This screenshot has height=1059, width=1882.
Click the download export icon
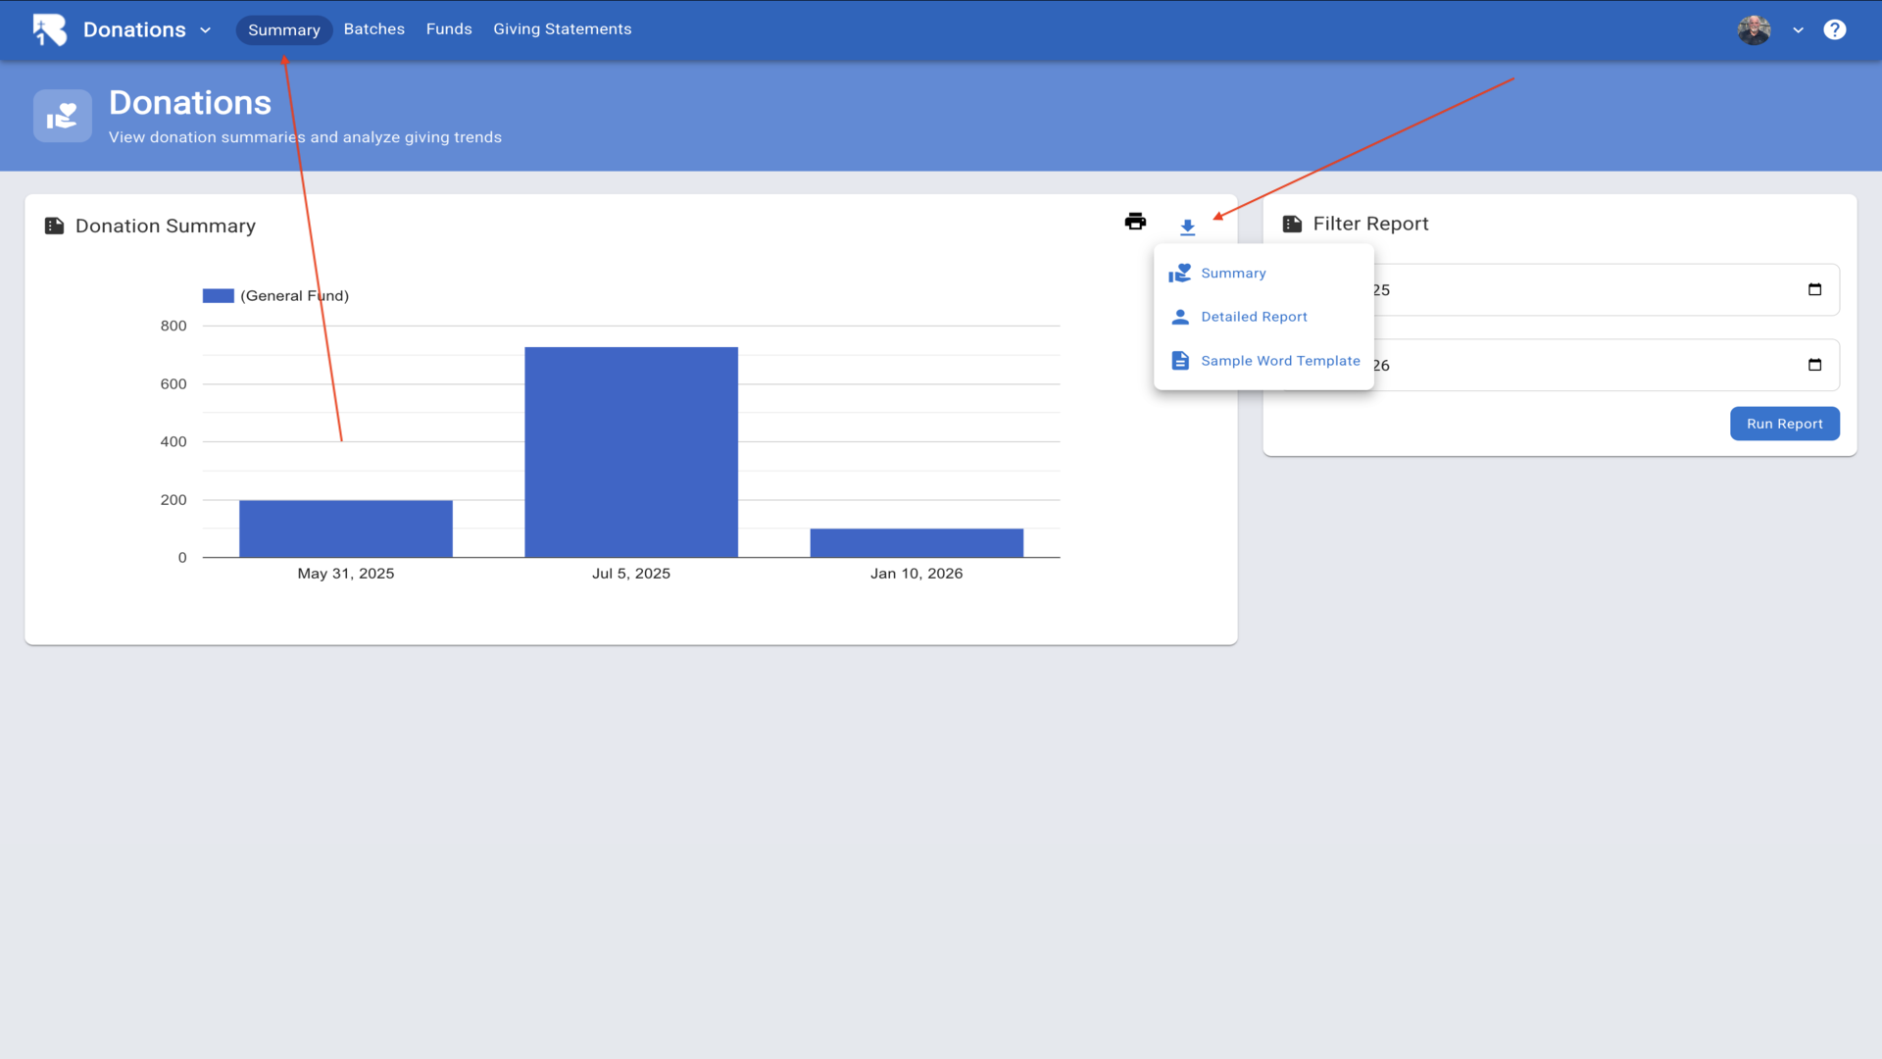coord(1187,227)
